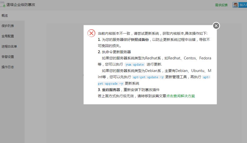Viewport: 247px width, 143px height.
Task: Click the 需求反馈 feedback link
Action: click(x=221, y=5)
